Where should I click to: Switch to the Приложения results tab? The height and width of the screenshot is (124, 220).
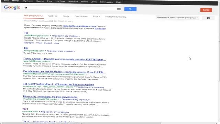click(81, 16)
